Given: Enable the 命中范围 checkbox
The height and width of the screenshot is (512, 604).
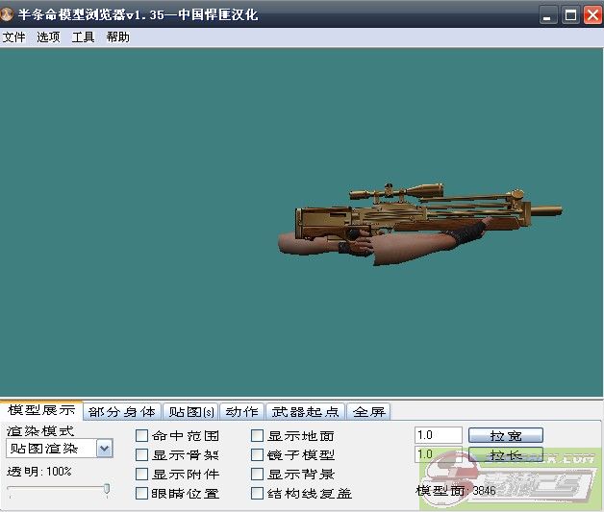Looking at the screenshot, I should (142, 436).
